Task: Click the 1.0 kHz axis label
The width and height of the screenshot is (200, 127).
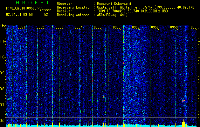Action: tap(3, 57)
